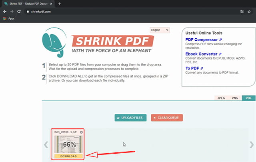Click the queue's left carousel arrow
The width and height of the screenshot is (256, 162).
pos(46,144)
